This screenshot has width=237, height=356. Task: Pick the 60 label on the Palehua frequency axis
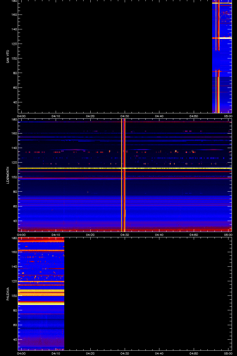click(x=15, y=325)
